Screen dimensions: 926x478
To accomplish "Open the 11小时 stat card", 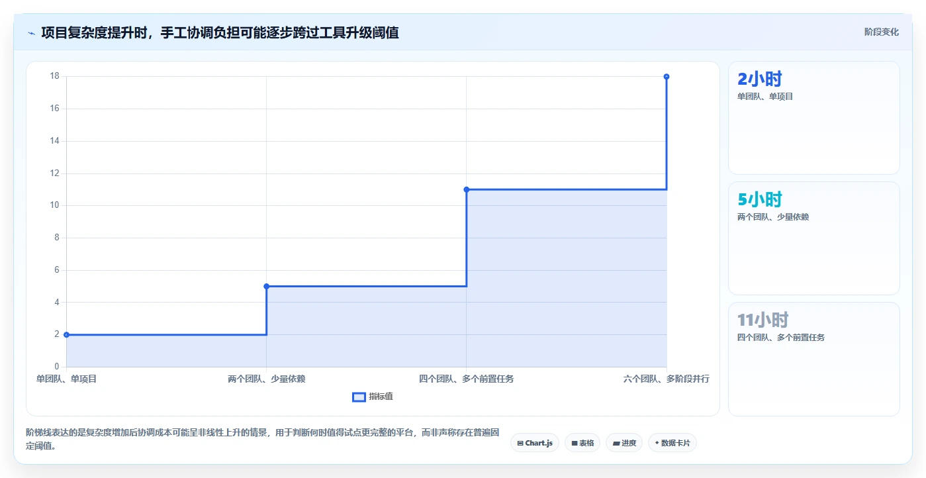I will (813, 359).
